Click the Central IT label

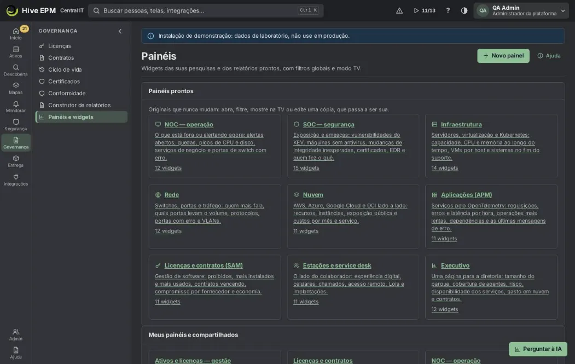(x=72, y=10)
